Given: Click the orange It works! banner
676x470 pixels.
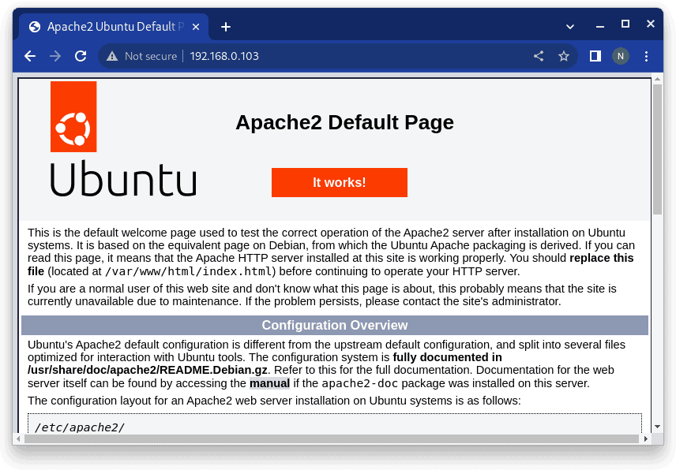Looking at the screenshot, I should click(339, 183).
